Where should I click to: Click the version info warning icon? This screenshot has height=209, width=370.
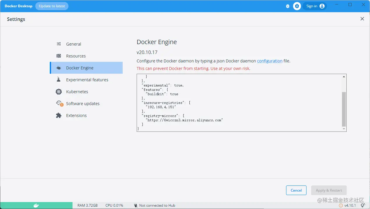pyautogui.click(x=341, y=206)
